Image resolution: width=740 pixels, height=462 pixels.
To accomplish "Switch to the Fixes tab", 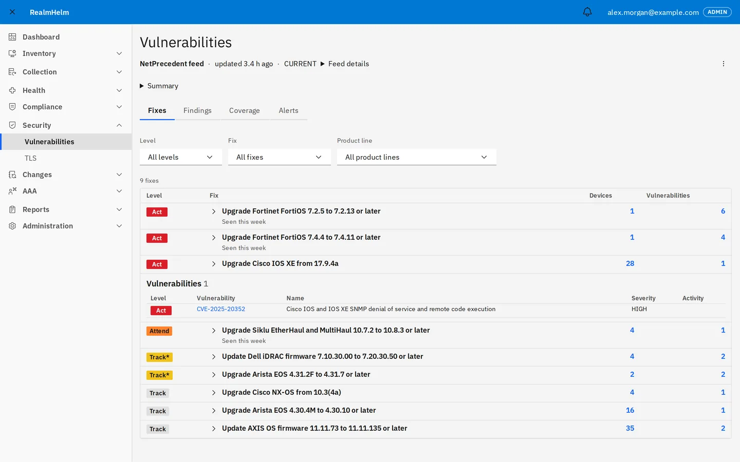I will 157,110.
